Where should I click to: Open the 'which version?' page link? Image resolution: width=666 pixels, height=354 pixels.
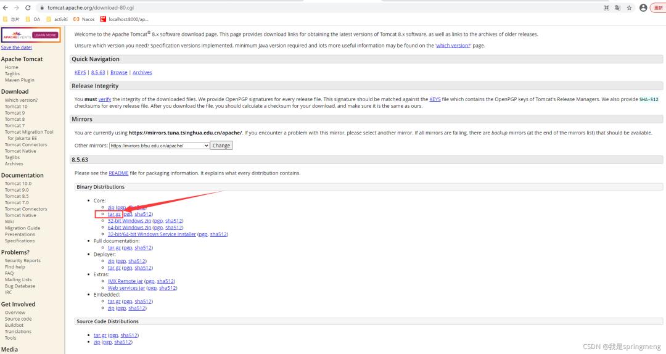point(453,46)
